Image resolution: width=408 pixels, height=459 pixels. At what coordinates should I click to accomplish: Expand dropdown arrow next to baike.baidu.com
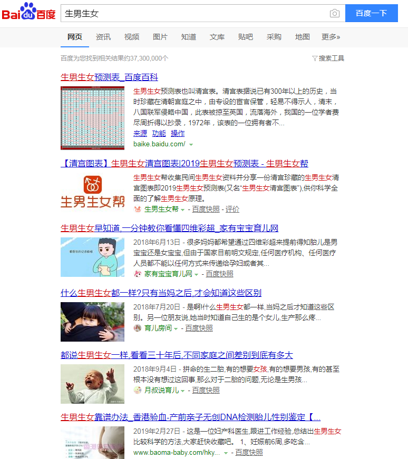coord(191,144)
